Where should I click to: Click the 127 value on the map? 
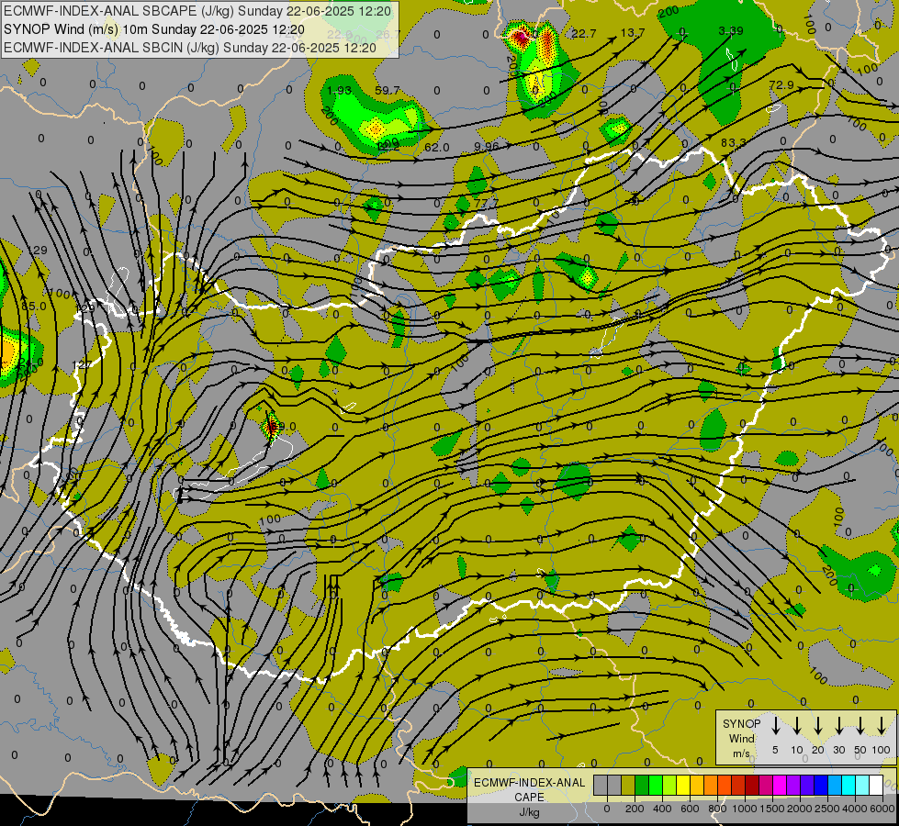pos(82,364)
